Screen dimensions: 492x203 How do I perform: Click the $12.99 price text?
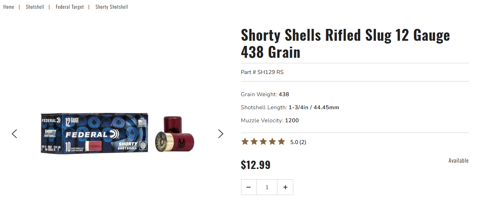[x=256, y=165]
